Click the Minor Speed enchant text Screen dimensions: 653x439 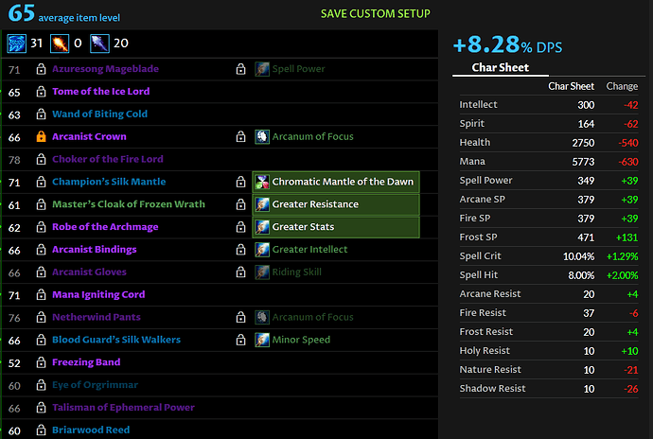click(301, 340)
